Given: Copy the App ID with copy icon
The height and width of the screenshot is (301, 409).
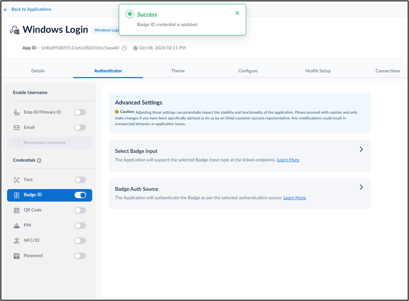Looking at the screenshot, I should click(x=125, y=48).
